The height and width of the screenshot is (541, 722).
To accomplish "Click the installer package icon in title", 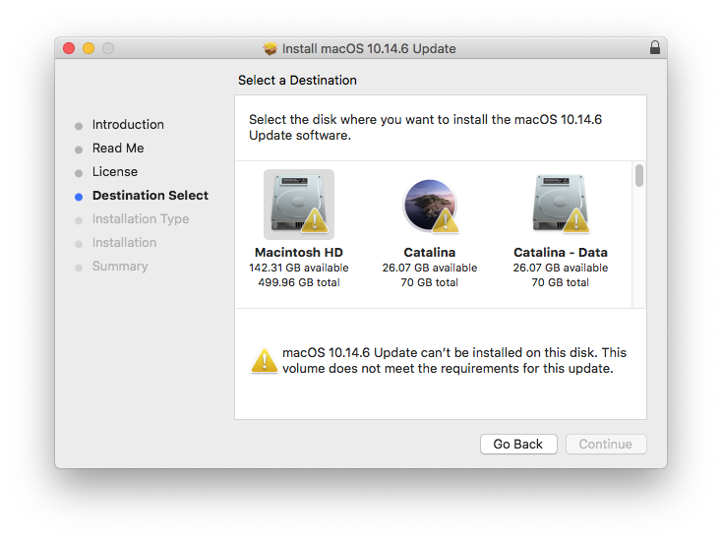I will coord(271,48).
